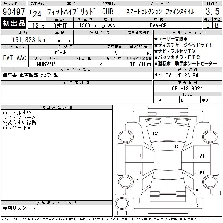Viewport: 223px width, 223px height.
Task: Click the sales point ★ユーザー買取車
Action: point(171,39)
